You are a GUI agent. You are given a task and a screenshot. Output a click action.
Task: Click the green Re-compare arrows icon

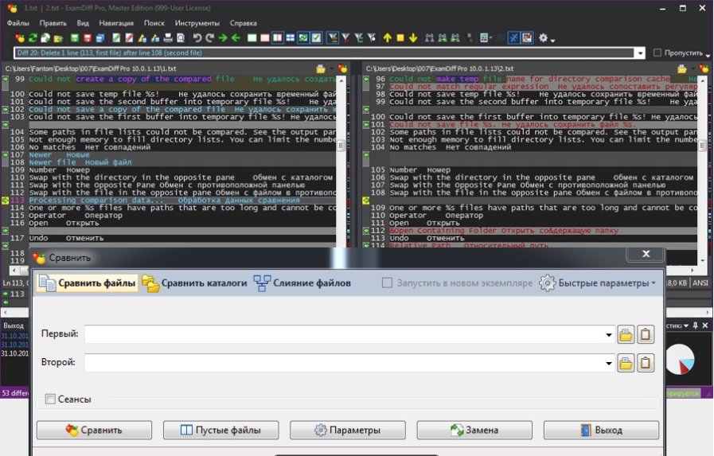[x=33, y=37]
